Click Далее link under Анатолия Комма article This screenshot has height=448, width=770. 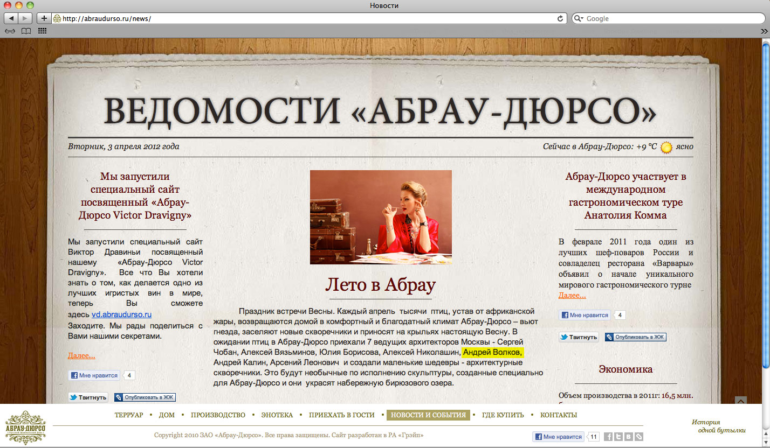pos(572,295)
